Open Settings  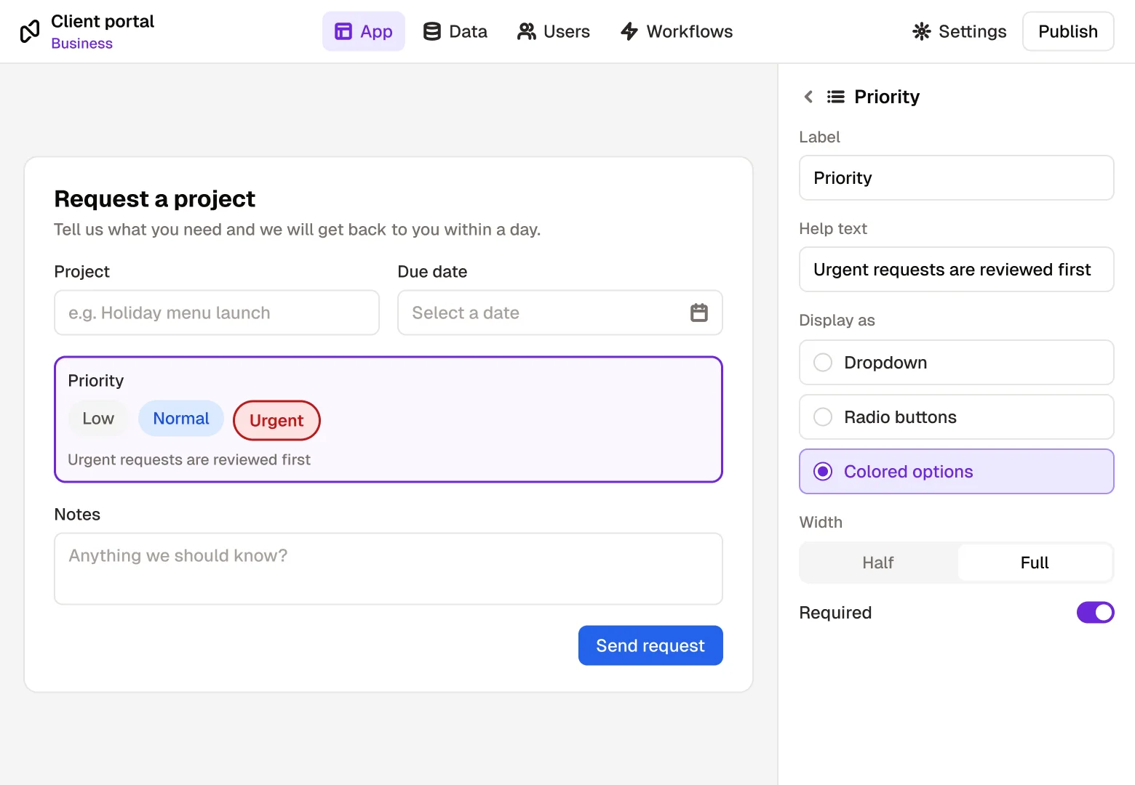(960, 31)
